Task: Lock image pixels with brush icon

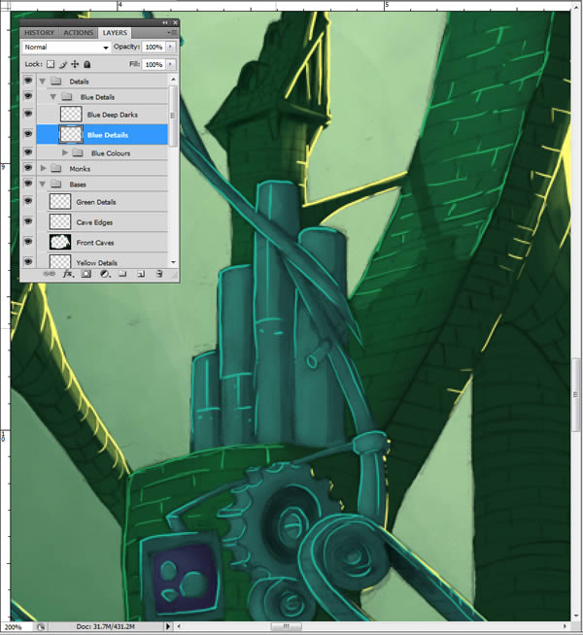Action: pos(63,64)
